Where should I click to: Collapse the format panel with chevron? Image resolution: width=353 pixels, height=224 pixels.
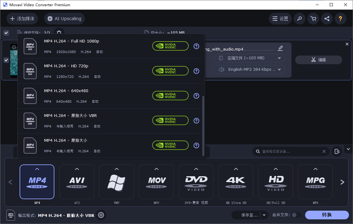click(348, 149)
